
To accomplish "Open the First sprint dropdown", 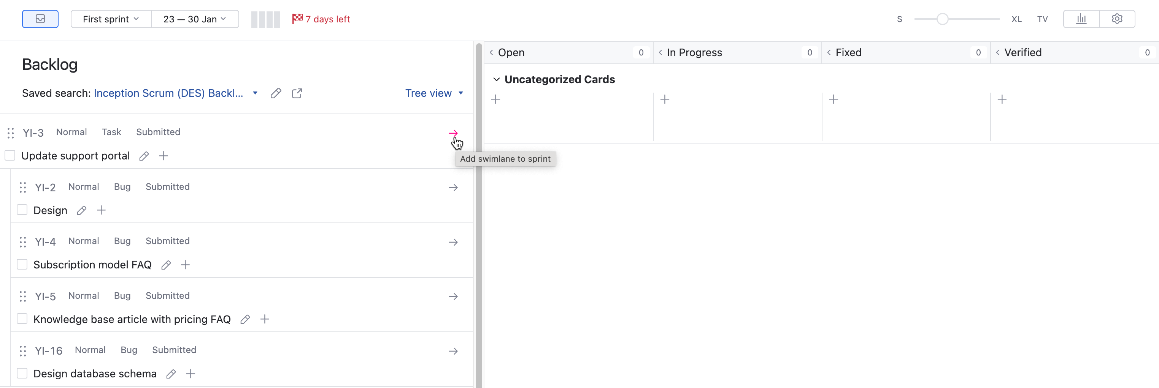I will coord(111,19).
